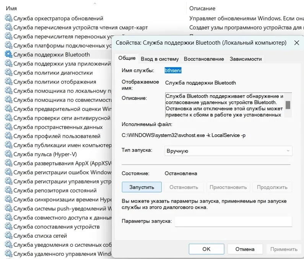Screen dimensions: 304x259
Task: Click gear icon of Служба политики диагностики
Action: (8, 72)
